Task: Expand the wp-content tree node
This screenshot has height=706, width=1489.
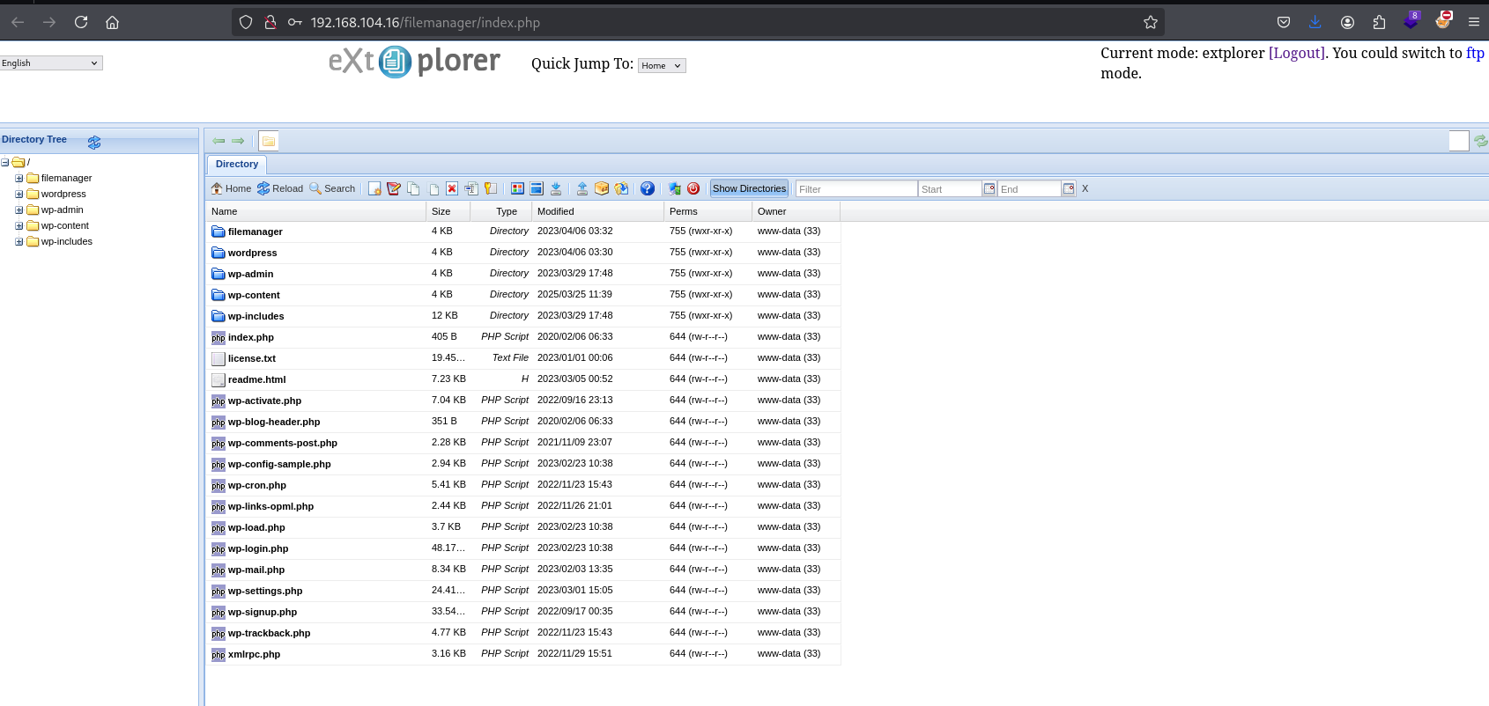Action: (19, 225)
